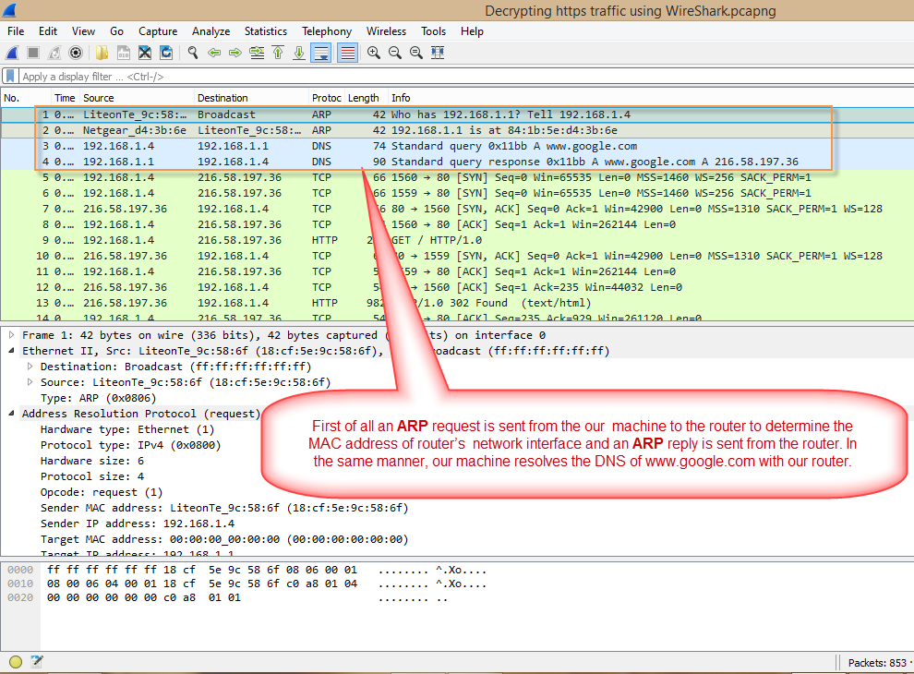This screenshot has height=674, width=914.
Task: Sort by the Info column header
Action: pos(651,98)
